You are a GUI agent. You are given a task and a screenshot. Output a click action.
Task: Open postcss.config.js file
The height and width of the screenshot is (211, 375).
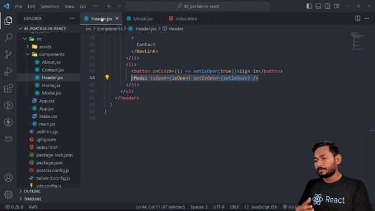click(x=52, y=171)
